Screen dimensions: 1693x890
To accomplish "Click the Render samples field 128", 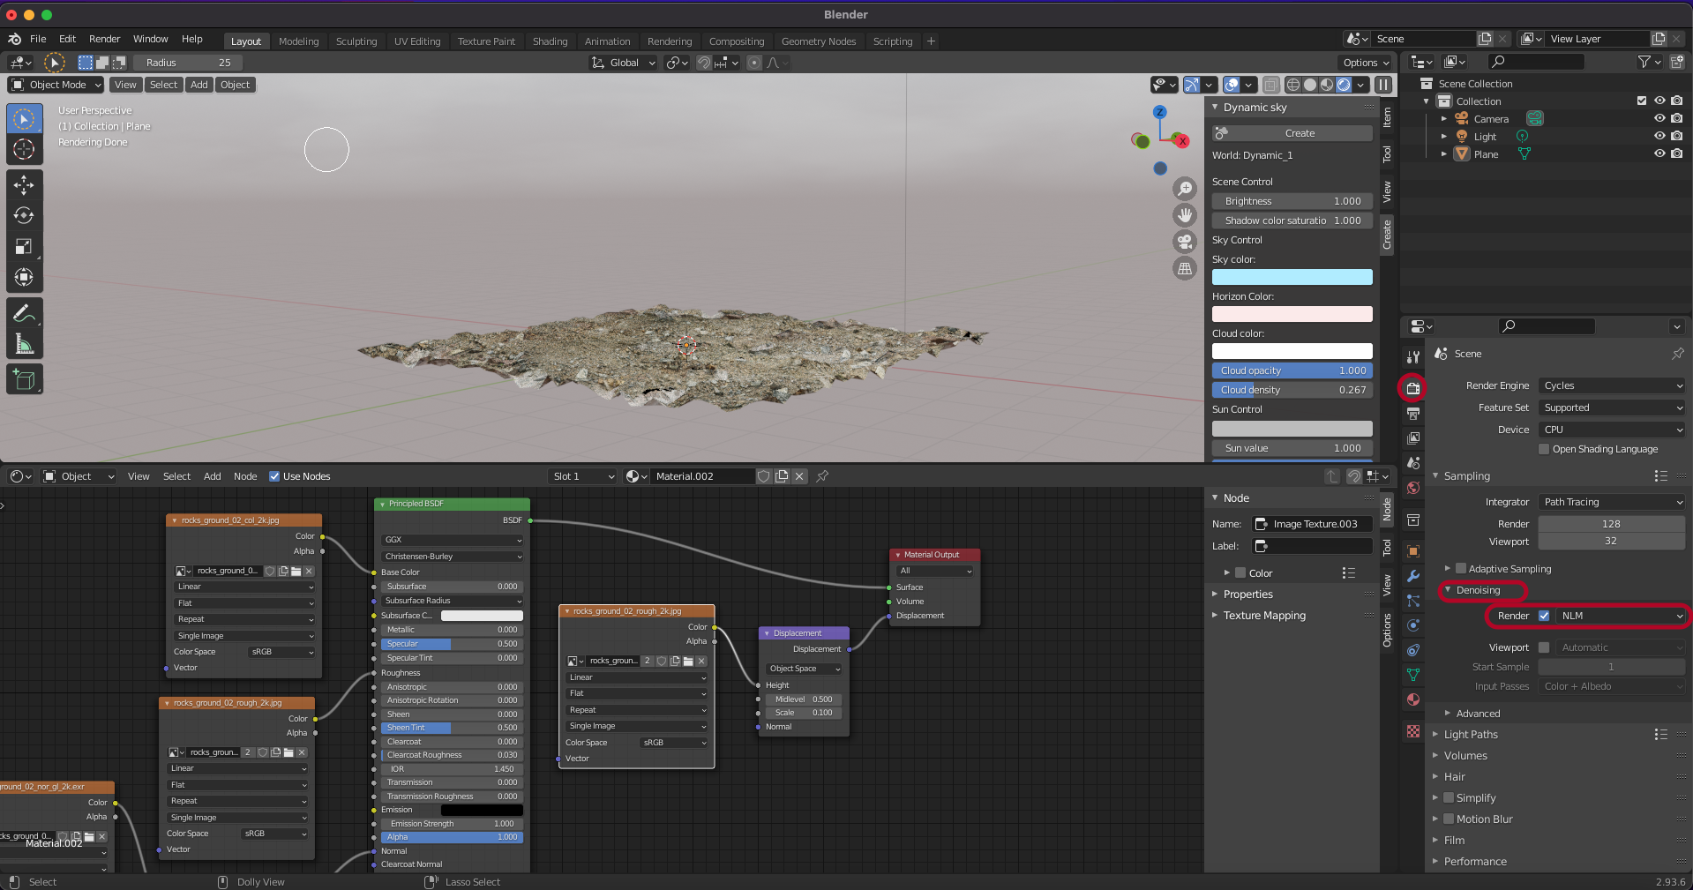I will coord(1611,524).
